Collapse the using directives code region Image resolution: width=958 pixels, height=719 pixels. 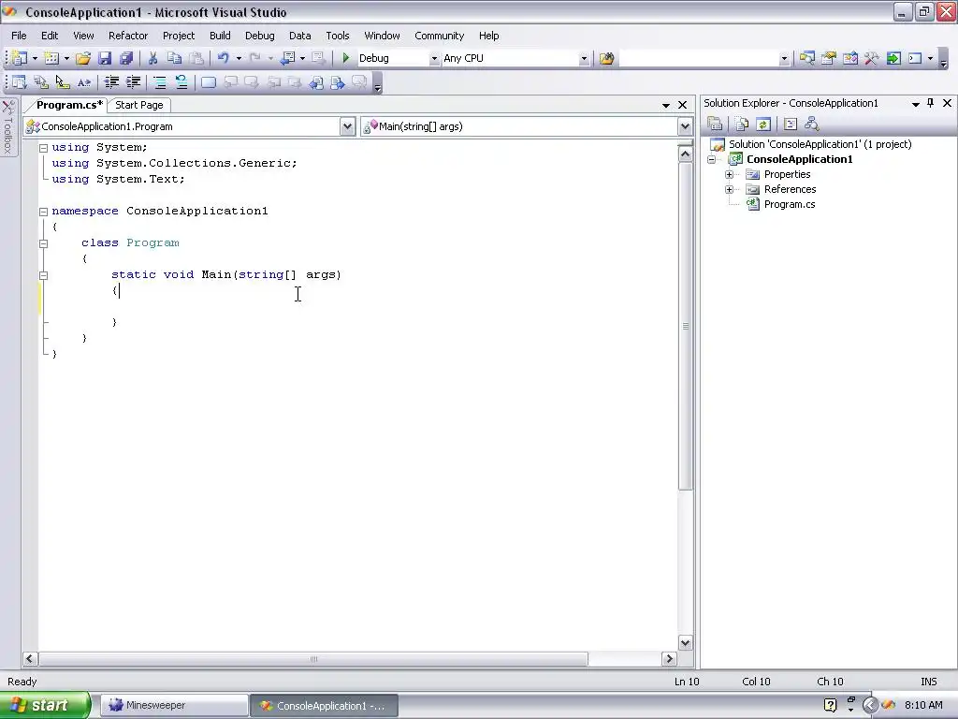click(43, 148)
